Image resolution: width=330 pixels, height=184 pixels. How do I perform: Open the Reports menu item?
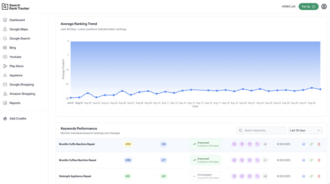click(15, 103)
